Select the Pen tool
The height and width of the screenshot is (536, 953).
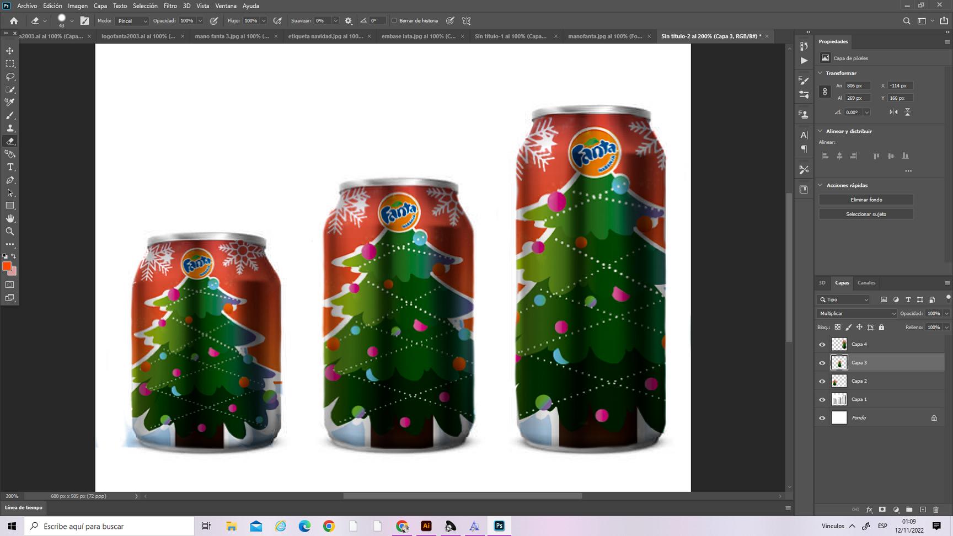[10, 180]
